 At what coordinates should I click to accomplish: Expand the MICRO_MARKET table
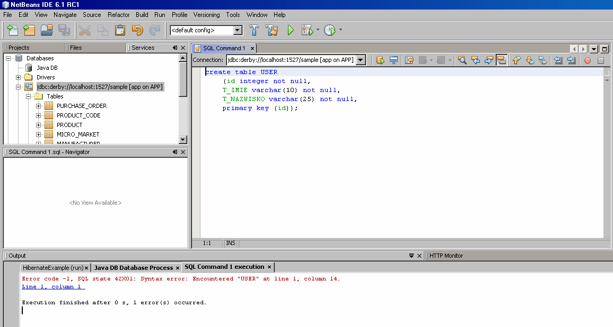coord(38,134)
